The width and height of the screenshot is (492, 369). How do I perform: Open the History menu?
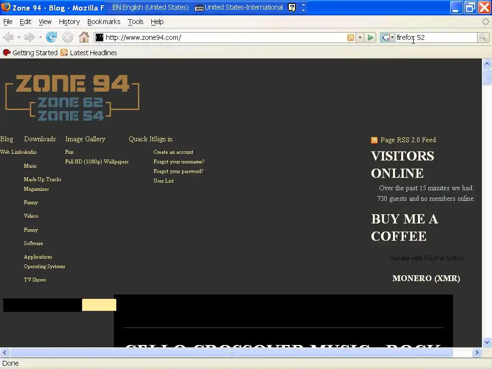coord(69,22)
